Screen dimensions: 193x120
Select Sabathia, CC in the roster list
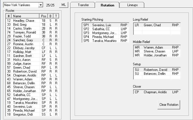(x=32, y=95)
